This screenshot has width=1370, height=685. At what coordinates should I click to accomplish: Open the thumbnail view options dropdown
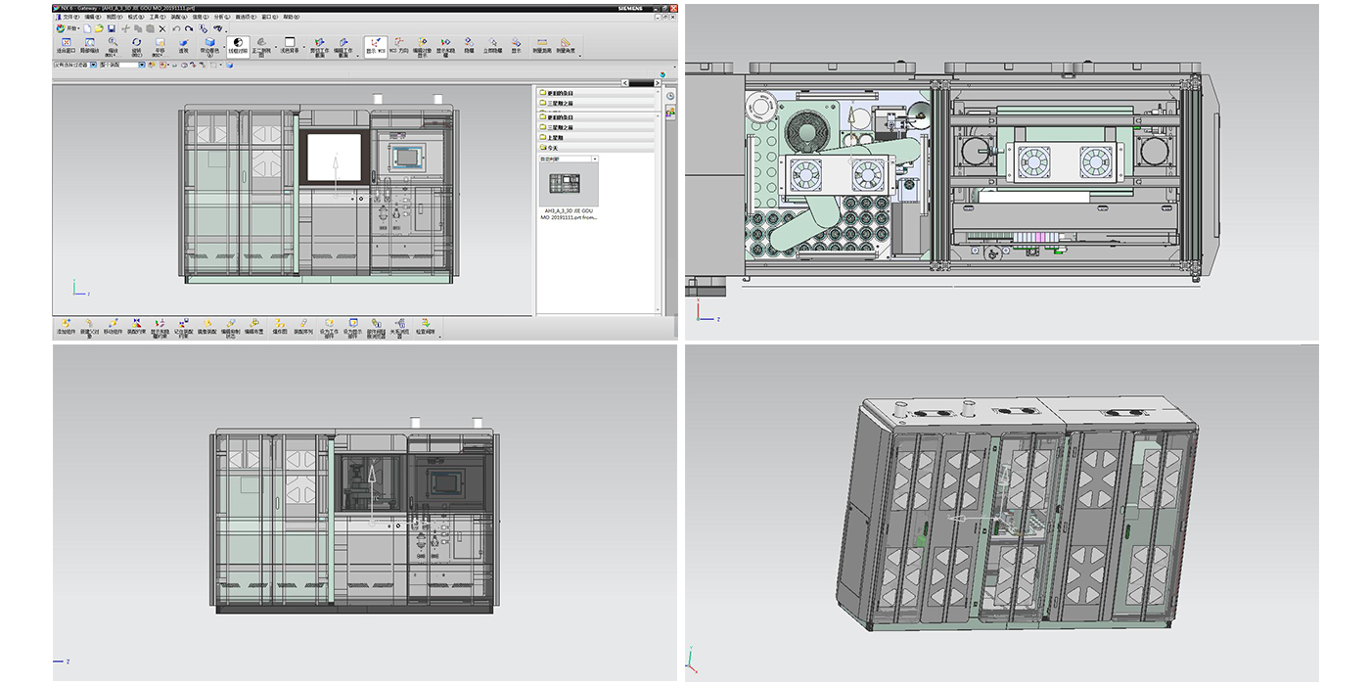click(x=593, y=160)
